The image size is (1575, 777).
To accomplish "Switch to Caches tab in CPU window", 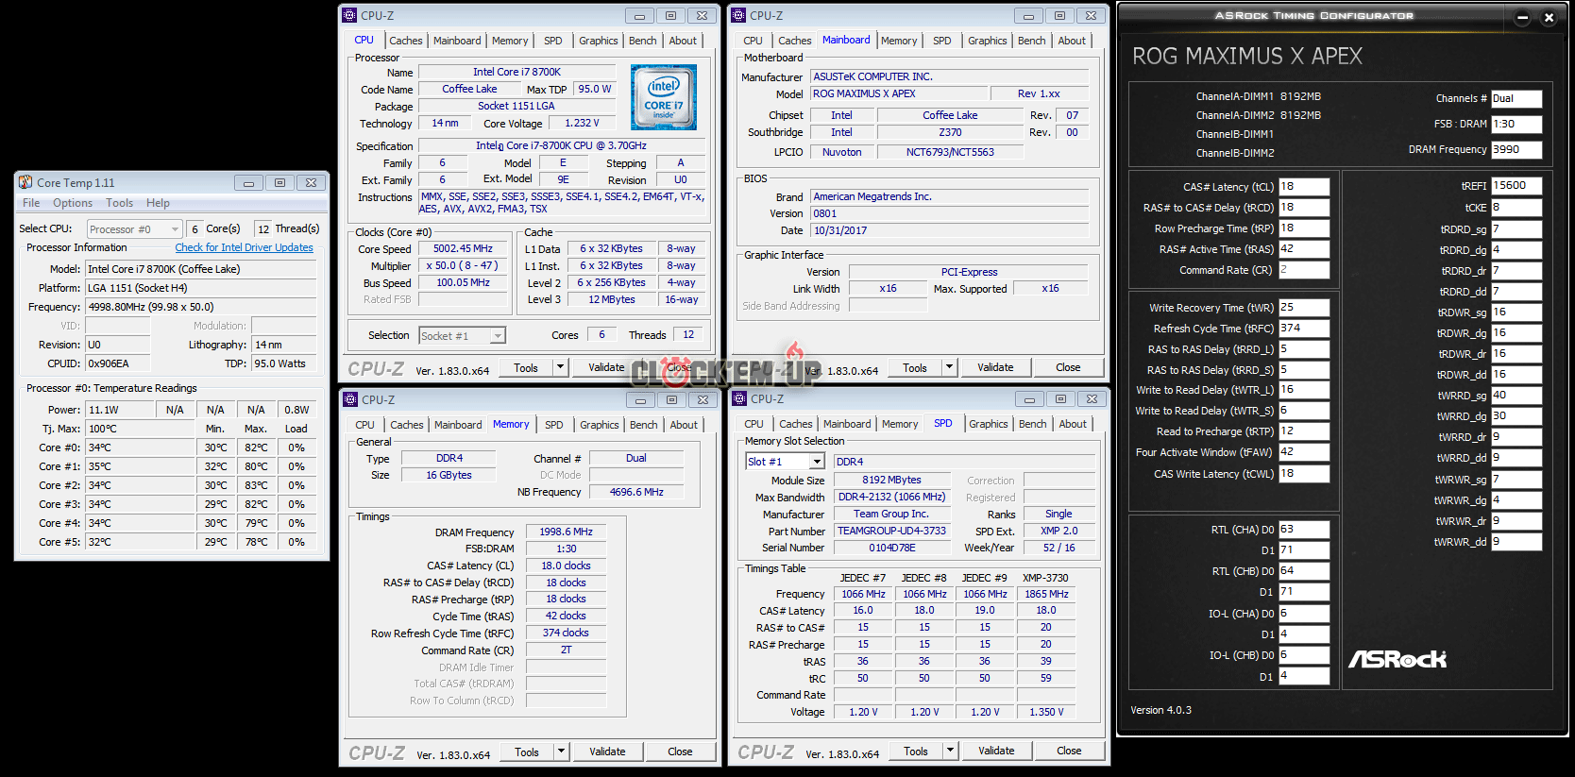I will [405, 41].
